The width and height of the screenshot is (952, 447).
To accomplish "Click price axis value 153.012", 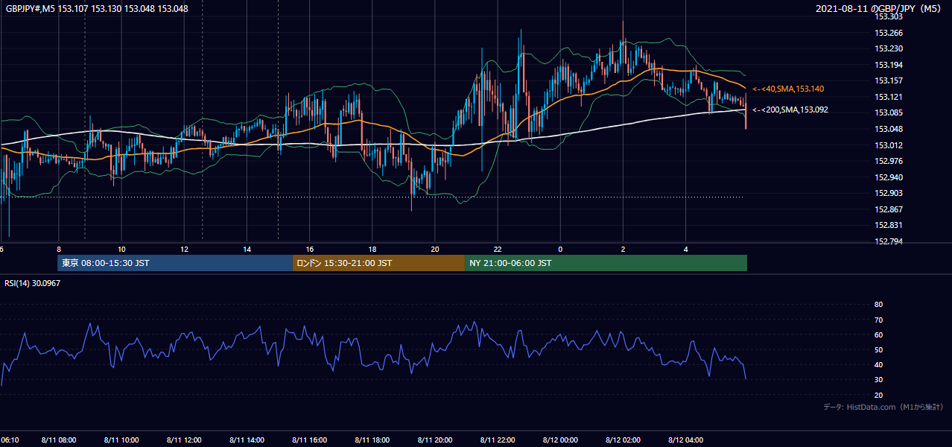I will pos(888,145).
